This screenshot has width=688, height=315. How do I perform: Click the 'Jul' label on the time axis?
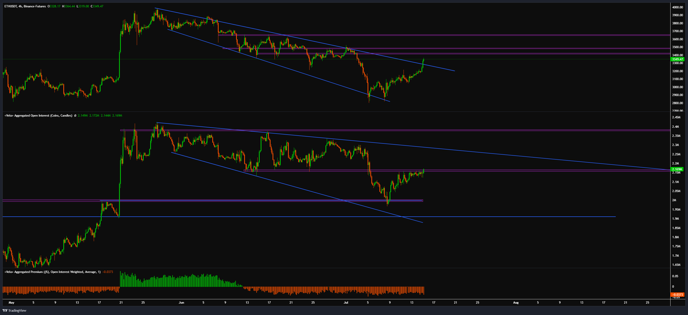(346, 302)
